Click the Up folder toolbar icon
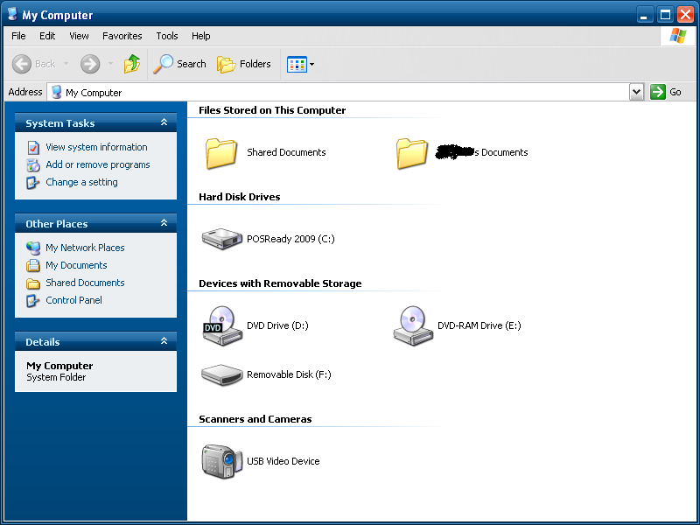This screenshot has width=700, height=525. click(x=132, y=64)
